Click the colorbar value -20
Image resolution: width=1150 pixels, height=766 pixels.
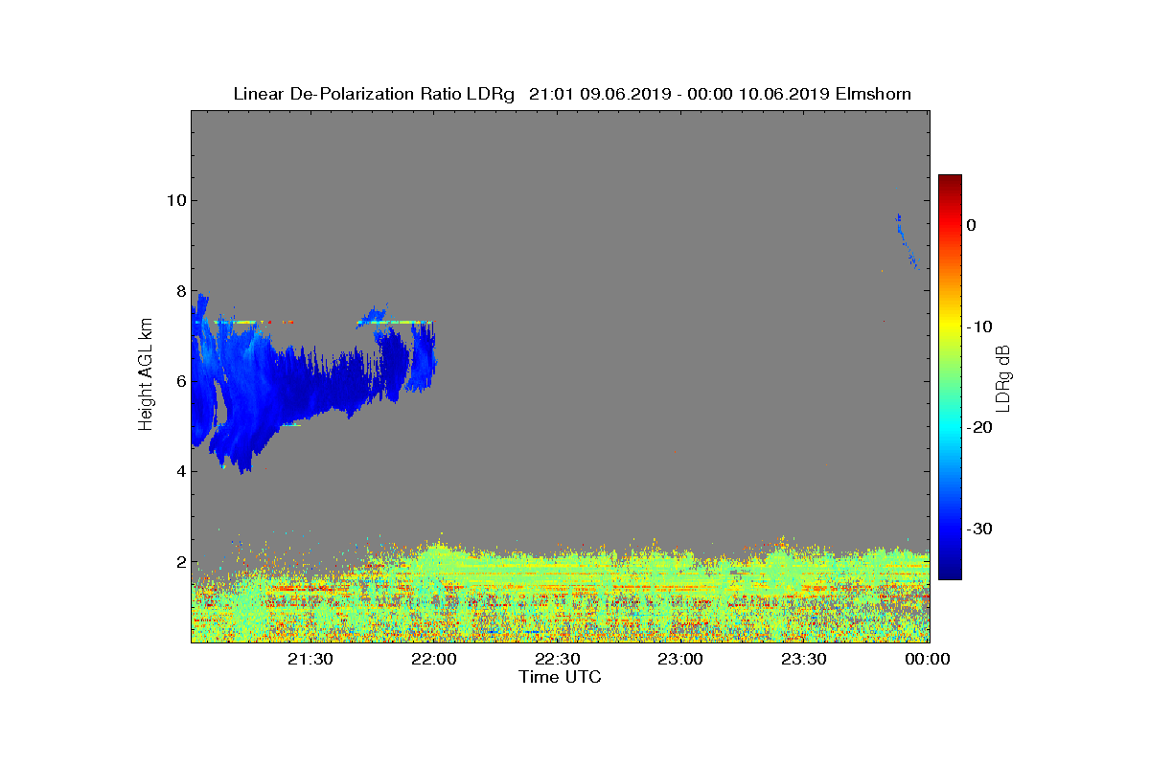pos(978,427)
